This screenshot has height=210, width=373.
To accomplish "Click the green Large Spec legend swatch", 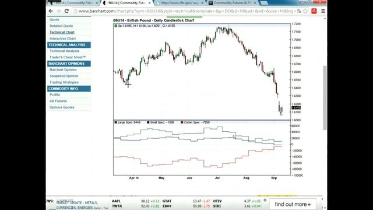I will (x=115, y=123).
